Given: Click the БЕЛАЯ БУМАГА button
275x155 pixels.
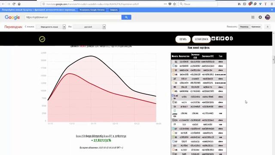Looking at the screenshot, I should pyautogui.click(x=202, y=39).
